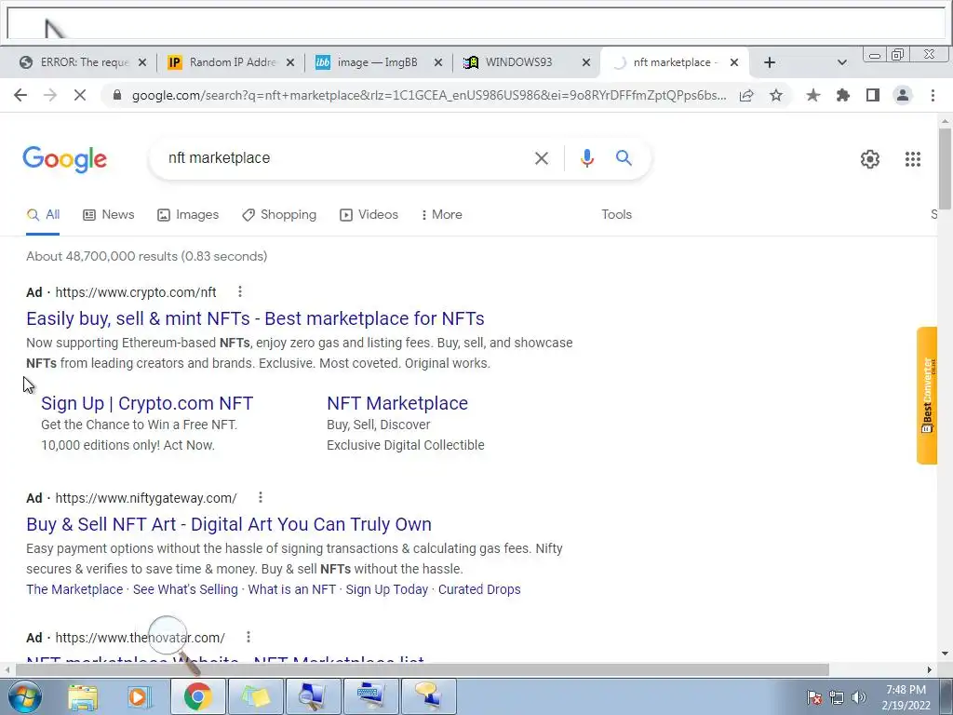953x715 pixels.
Task: Open the filled star bookmarks extension
Action: [812, 95]
